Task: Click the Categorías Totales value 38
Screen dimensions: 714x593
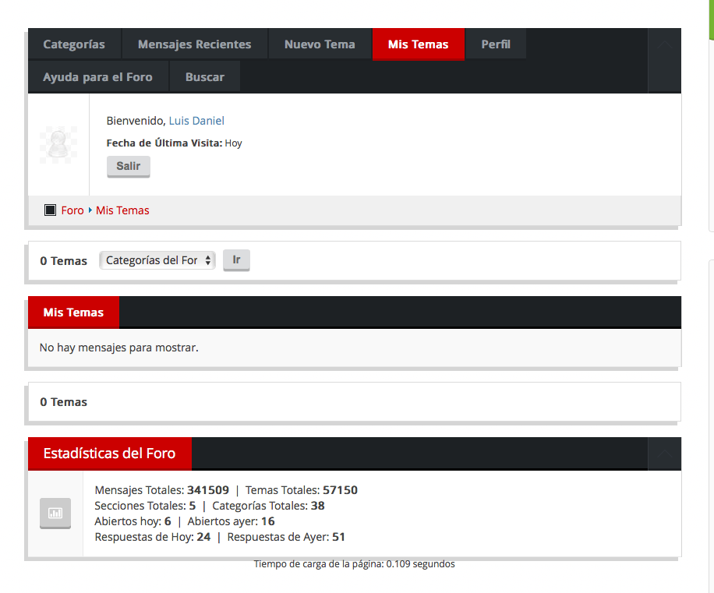Action: [x=318, y=506]
